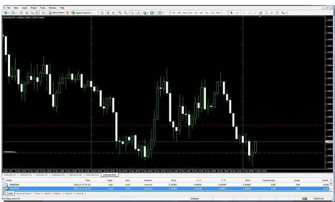Select the Cursor arrow tool
335x202 pixels.
click(x=232, y=13)
